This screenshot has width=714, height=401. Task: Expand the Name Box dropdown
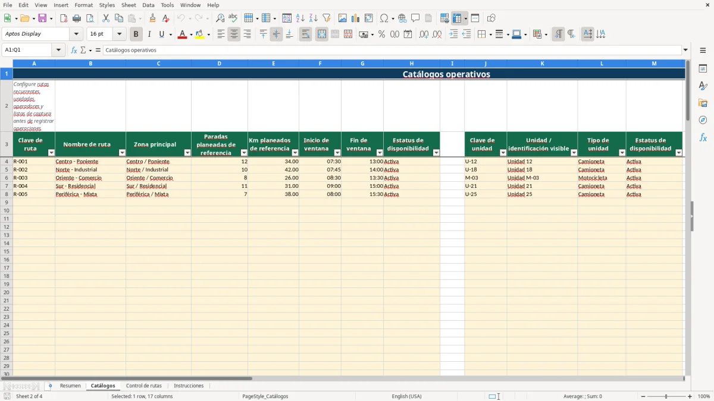coord(58,50)
